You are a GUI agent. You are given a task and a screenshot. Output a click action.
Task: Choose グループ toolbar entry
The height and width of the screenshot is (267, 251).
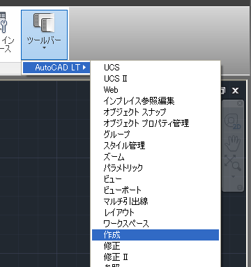click(155, 135)
